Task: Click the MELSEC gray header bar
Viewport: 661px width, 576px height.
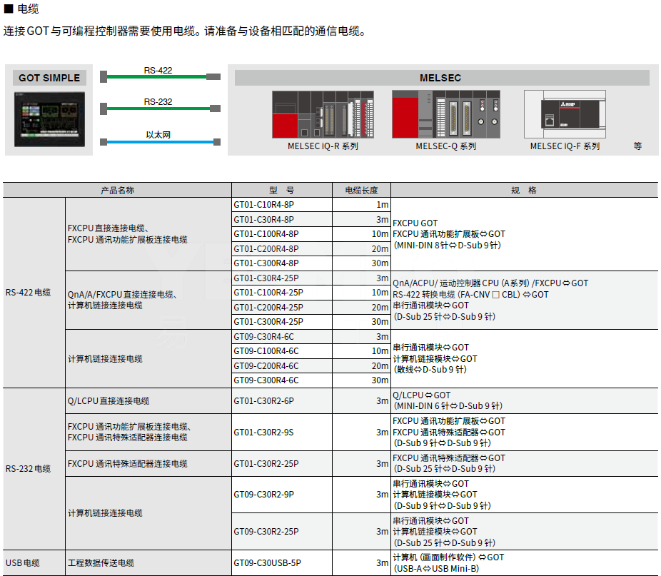Action: pyautogui.click(x=442, y=78)
